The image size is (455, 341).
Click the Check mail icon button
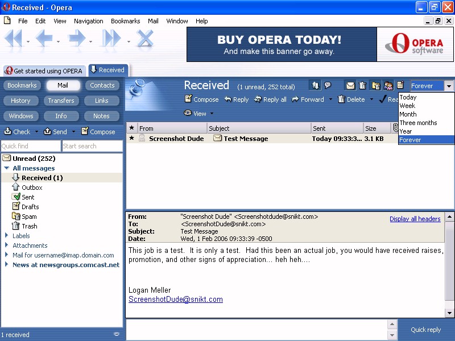[17, 132]
